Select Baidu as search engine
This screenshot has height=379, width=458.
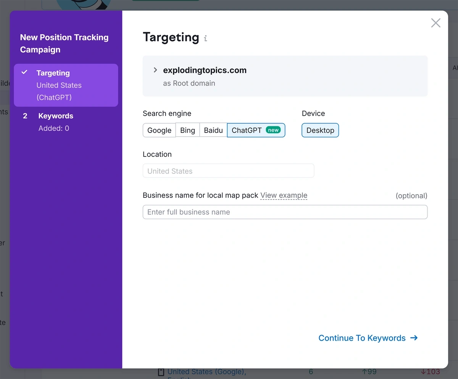213,130
